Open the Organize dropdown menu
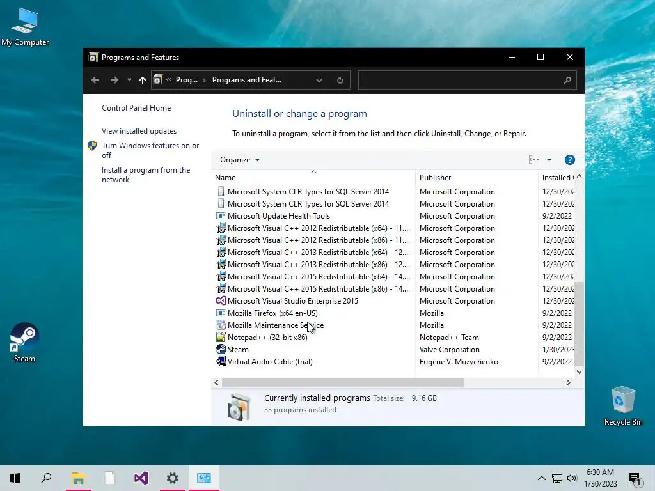655x491 pixels. coord(240,160)
